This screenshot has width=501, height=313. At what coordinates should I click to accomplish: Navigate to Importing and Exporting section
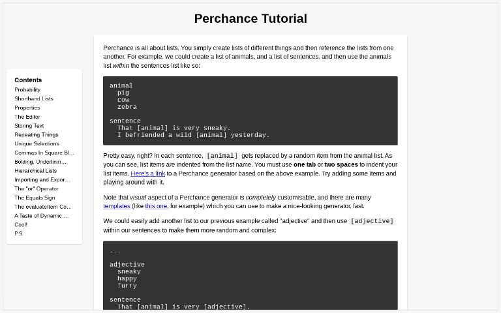[42, 180]
